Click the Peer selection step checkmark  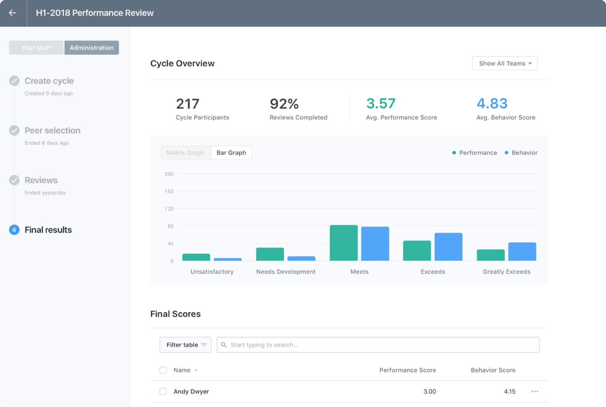pyautogui.click(x=14, y=130)
